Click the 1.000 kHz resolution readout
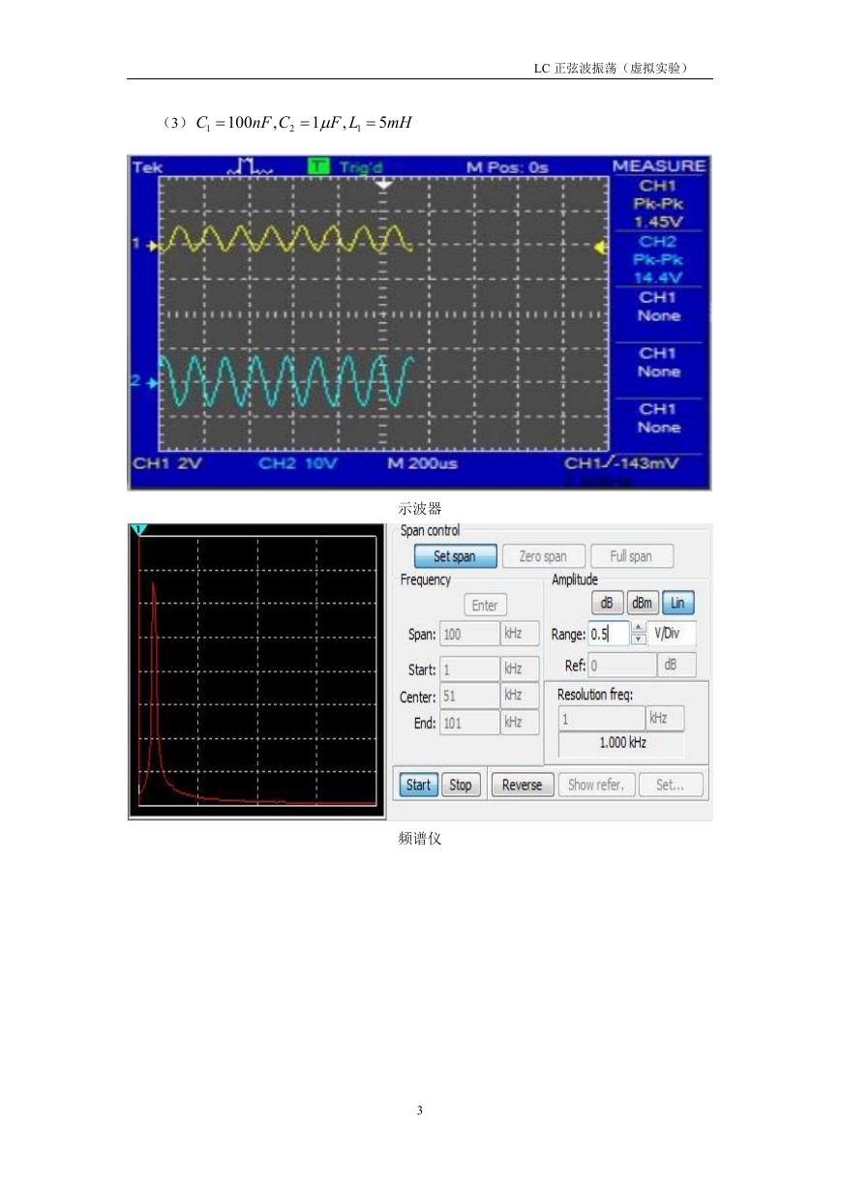Image resolution: width=841 pixels, height=1188 pixels. pos(620,743)
